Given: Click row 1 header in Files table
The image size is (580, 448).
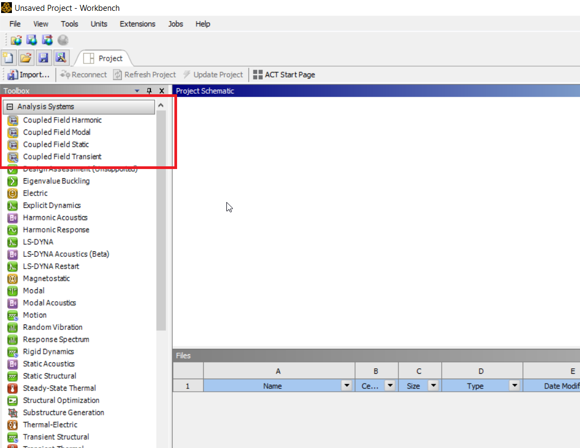Looking at the screenshot, I should pos(188,386).
